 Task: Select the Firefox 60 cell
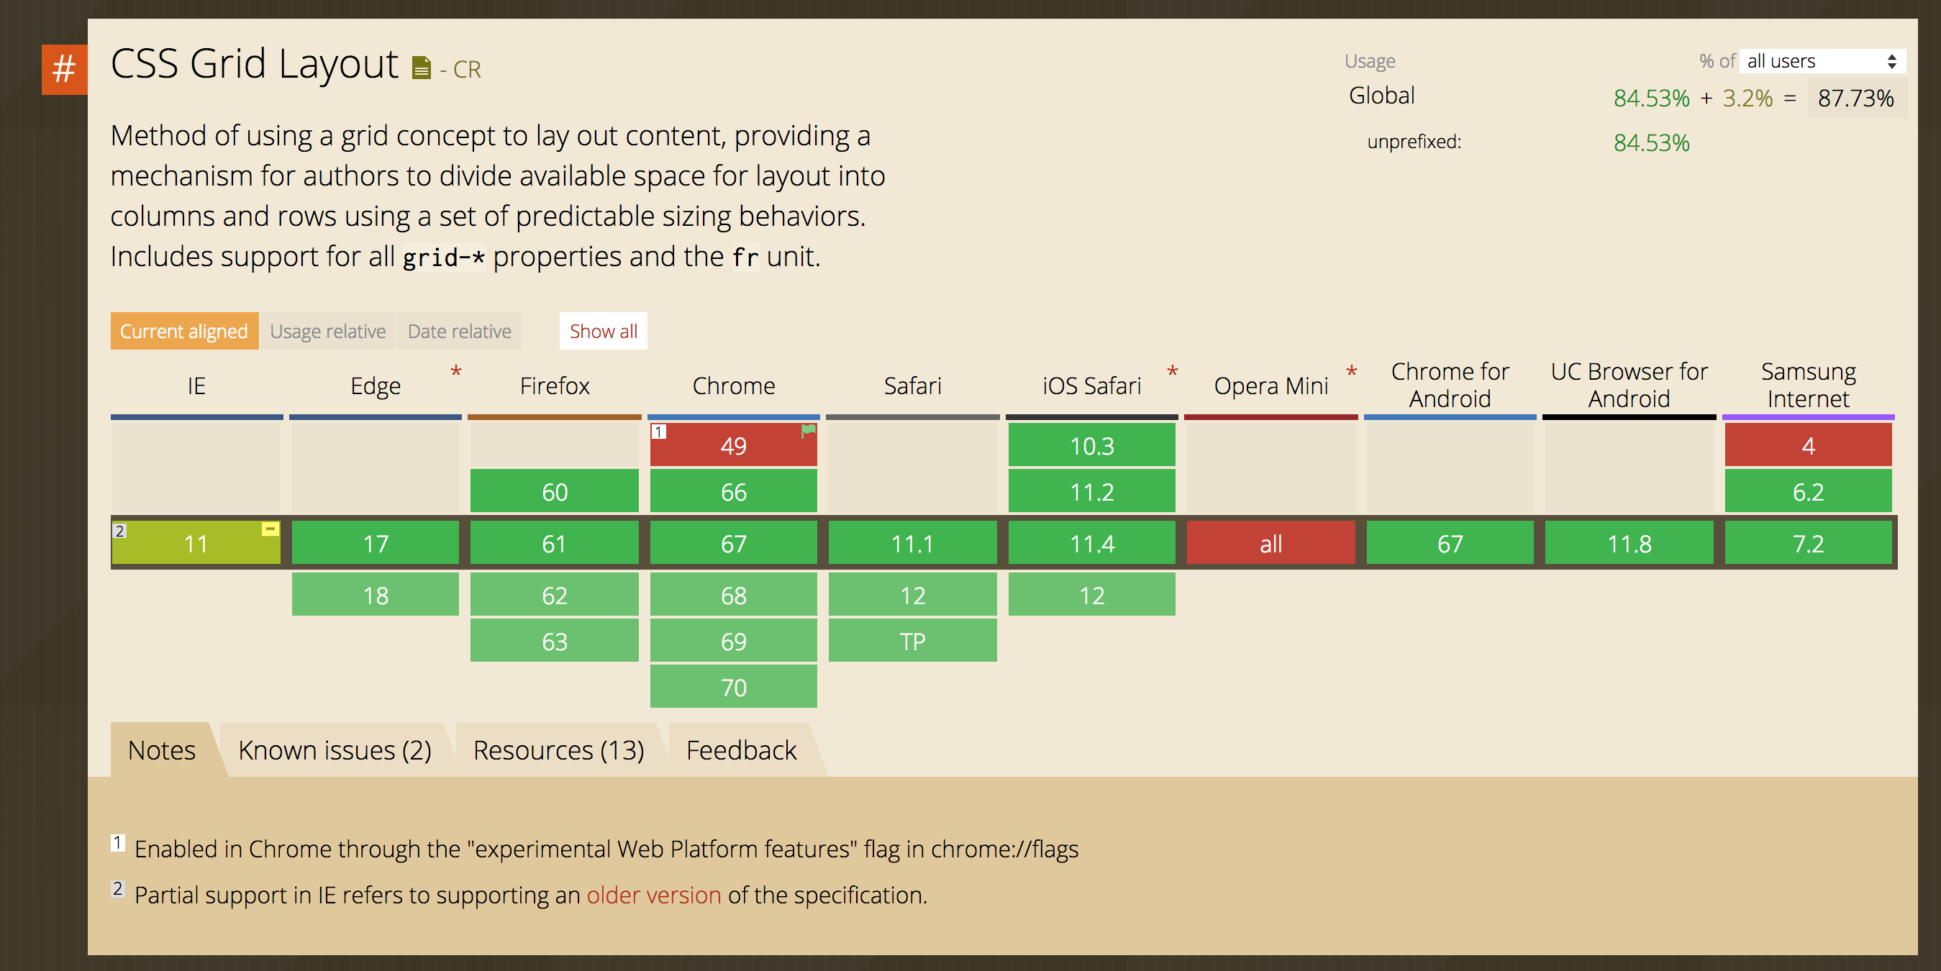click(x=555, y=491)
